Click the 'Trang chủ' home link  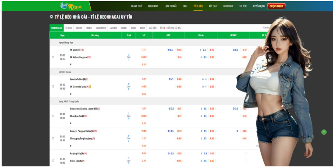137,6
